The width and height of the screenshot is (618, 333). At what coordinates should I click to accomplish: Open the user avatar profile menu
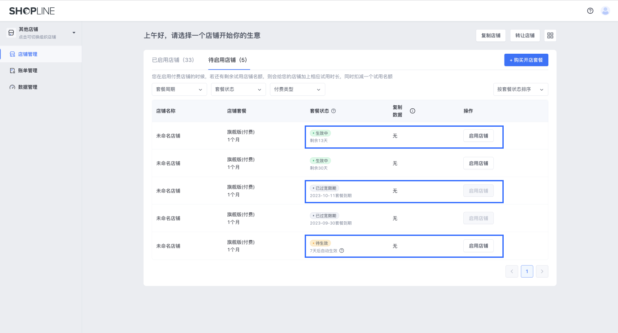click(605, 11)
